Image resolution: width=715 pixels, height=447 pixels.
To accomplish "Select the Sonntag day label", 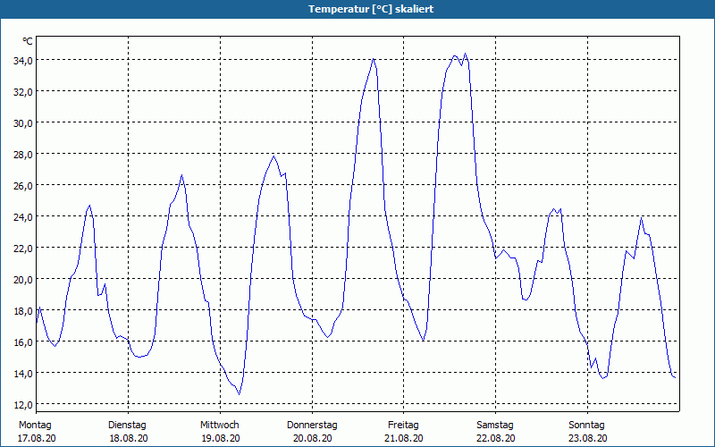I will coord(586,426).
